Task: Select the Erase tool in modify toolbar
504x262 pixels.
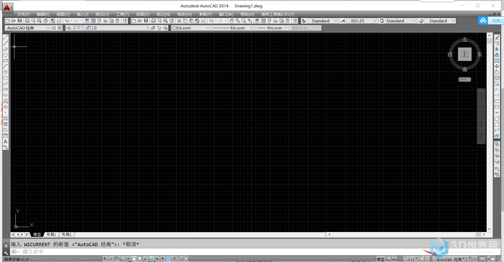Action: click(x=497, y=37)
